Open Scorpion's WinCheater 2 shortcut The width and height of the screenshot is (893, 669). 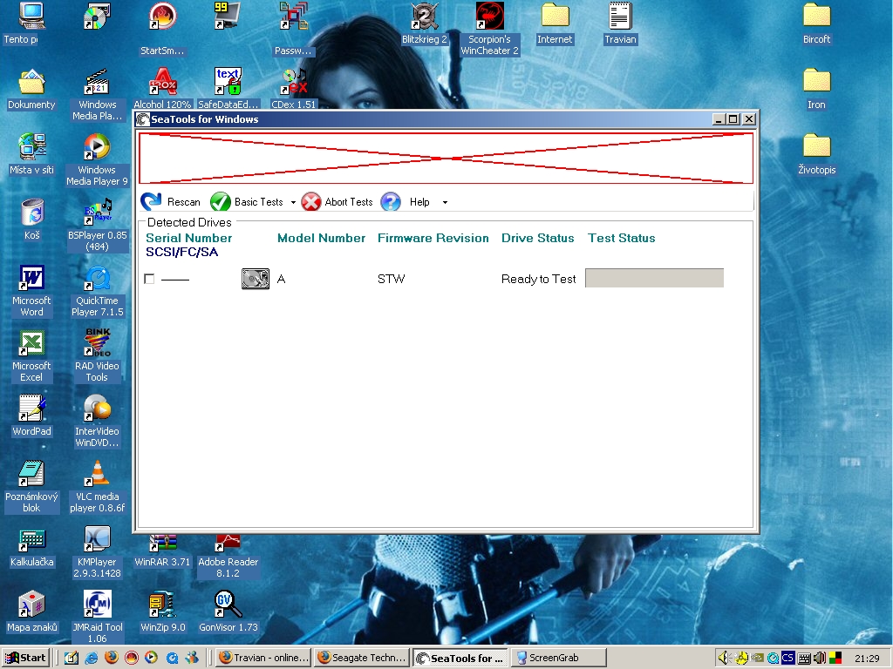pos(490,17)
